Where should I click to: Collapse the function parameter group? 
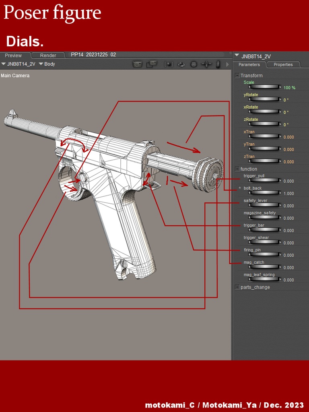(x=237, y=169)
